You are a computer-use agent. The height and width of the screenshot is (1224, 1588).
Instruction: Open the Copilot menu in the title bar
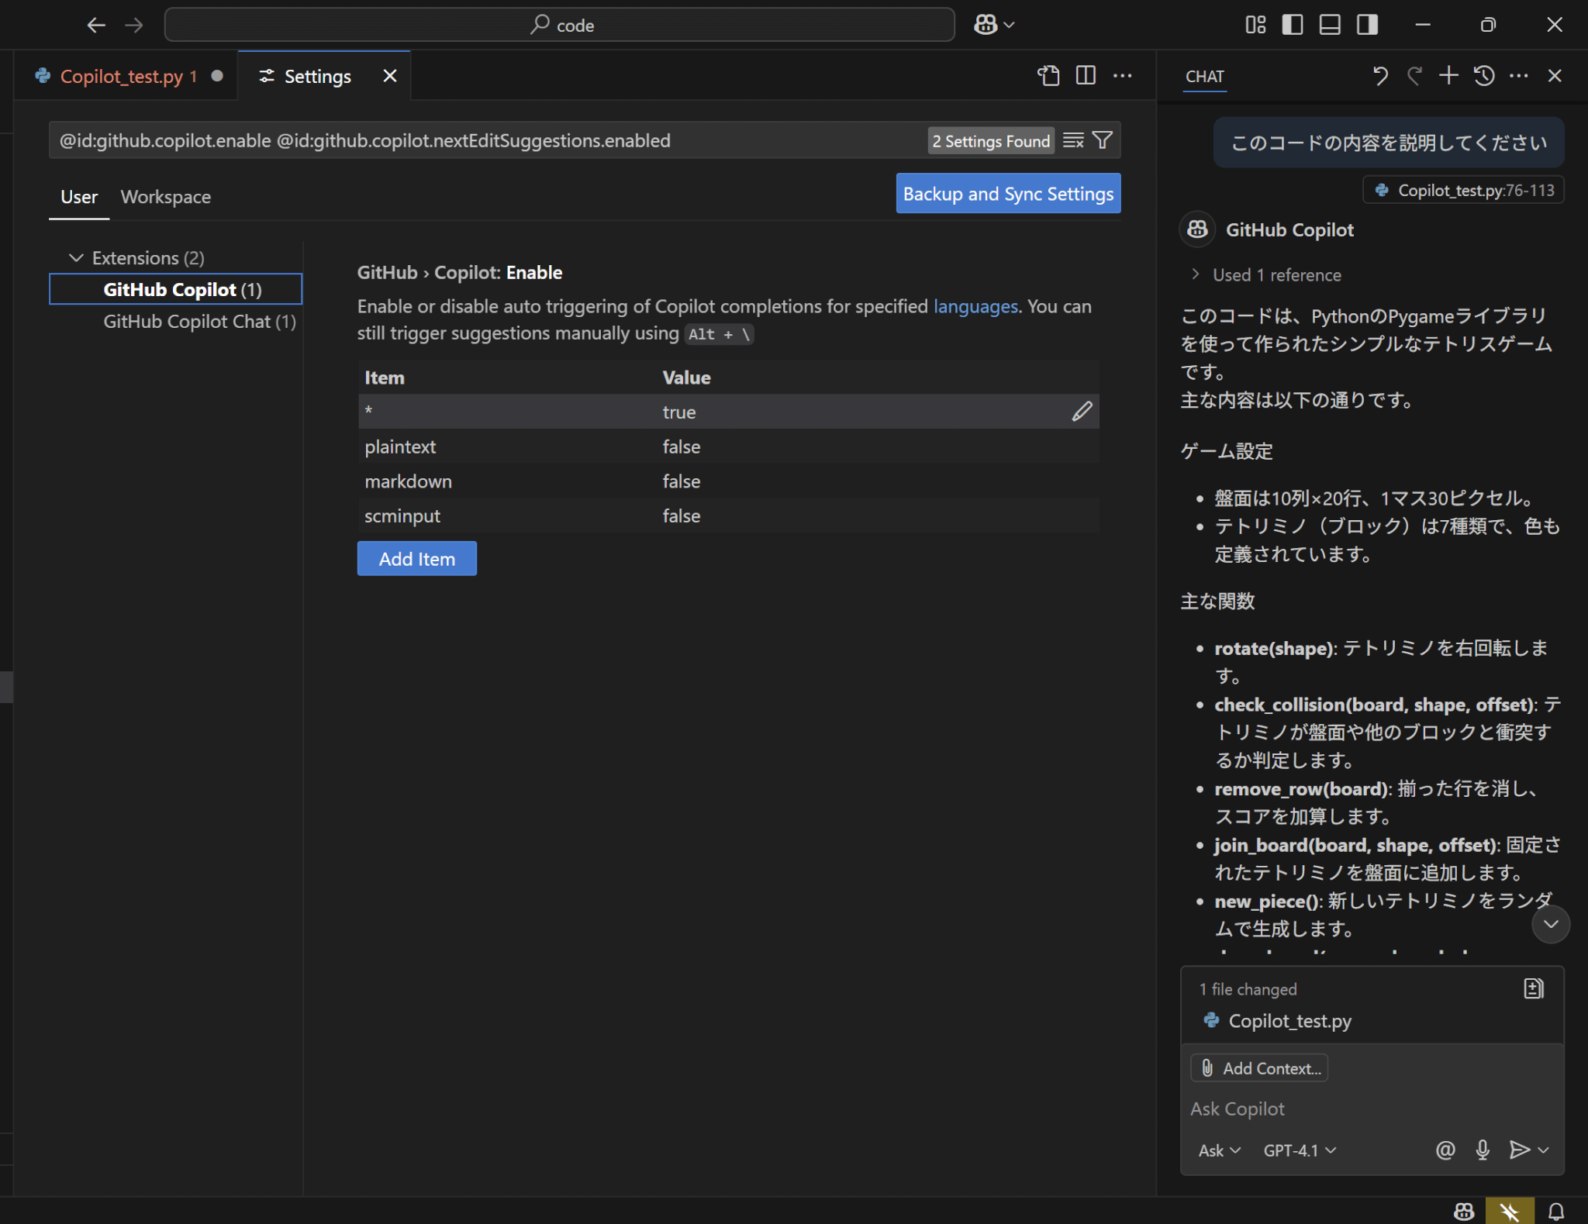pos(995,25)
